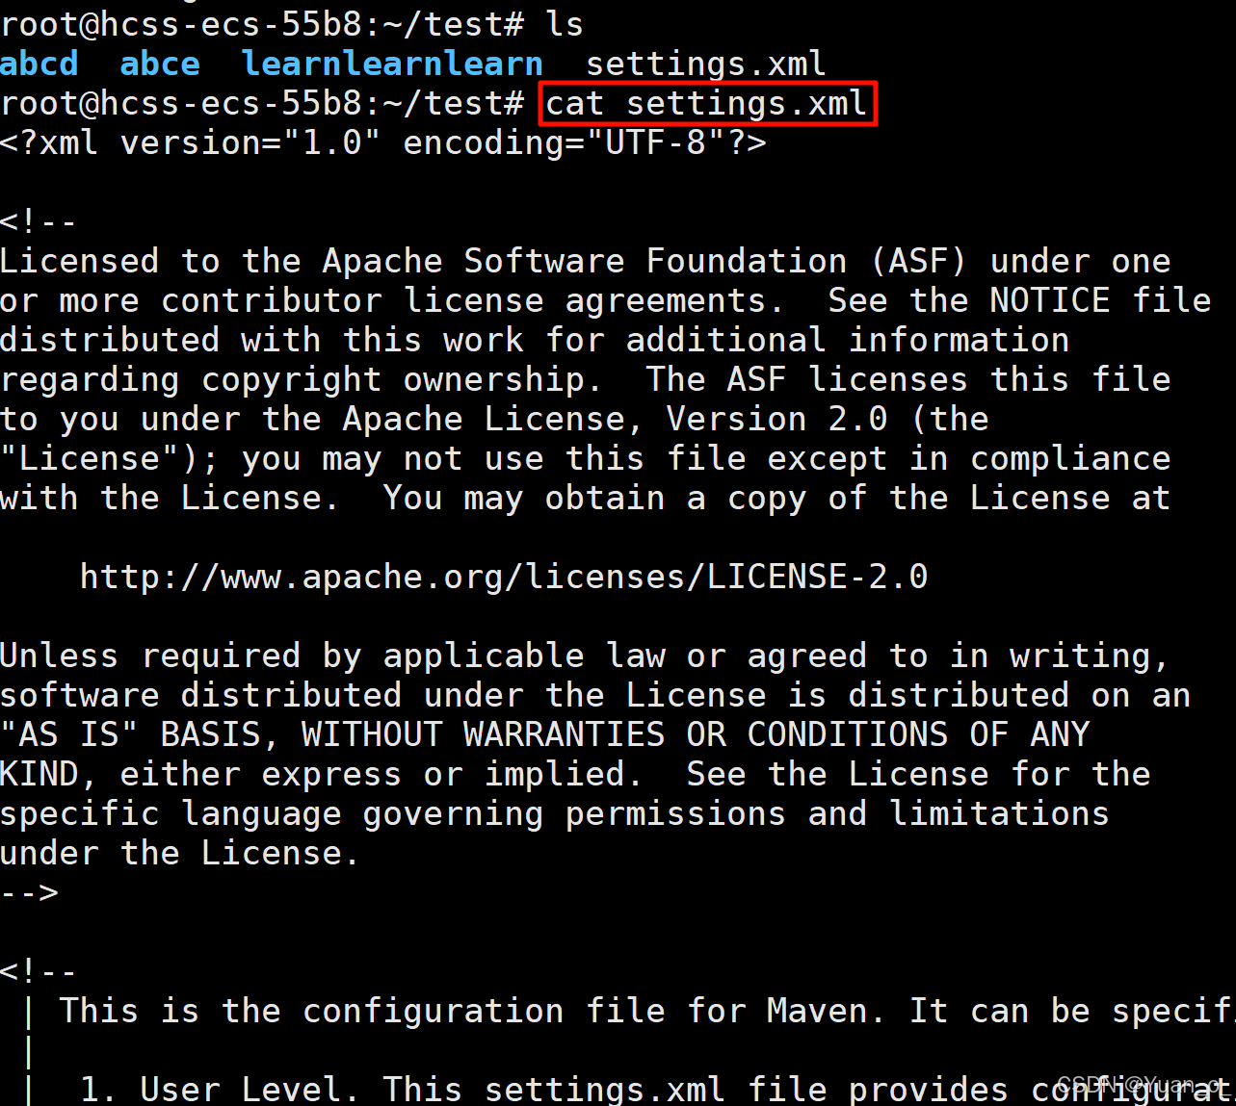Click the line 'software distributed under the License'

click(595, 695)
